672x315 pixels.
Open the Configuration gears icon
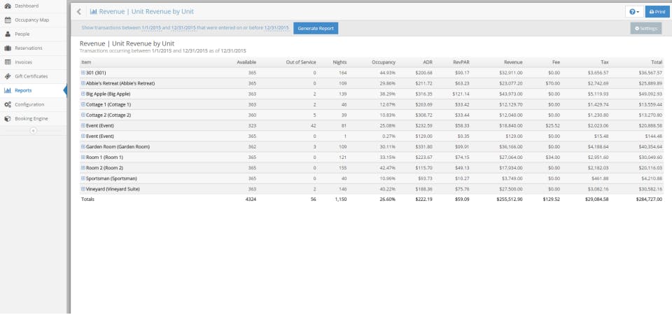(x=7, y=104)
